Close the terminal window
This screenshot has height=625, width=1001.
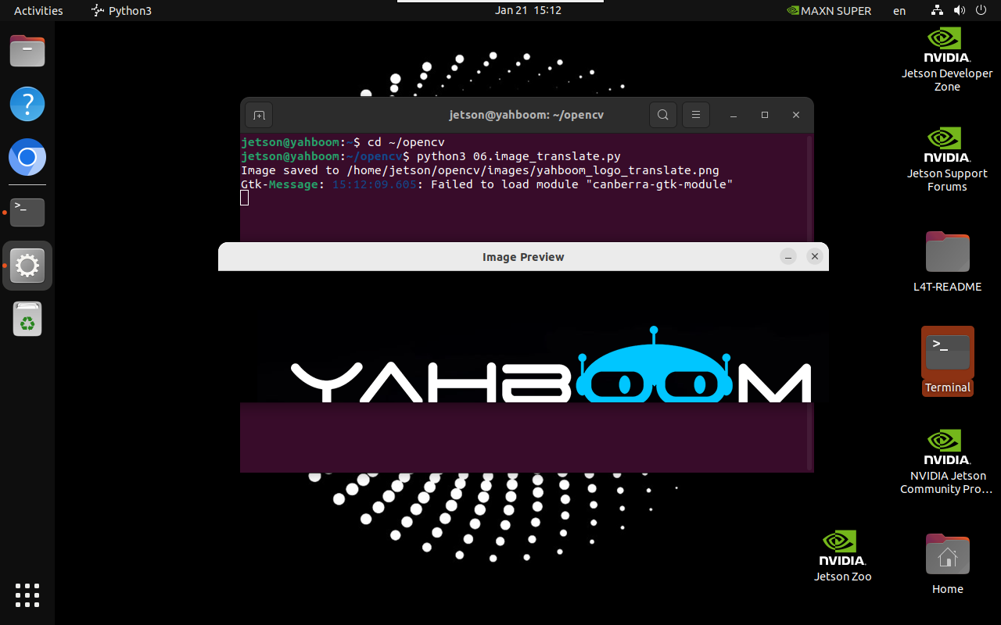click(796, 115)
